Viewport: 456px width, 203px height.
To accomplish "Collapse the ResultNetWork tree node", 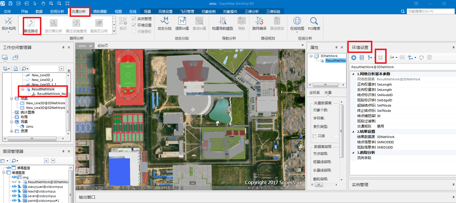I will (x=22, y=89).
